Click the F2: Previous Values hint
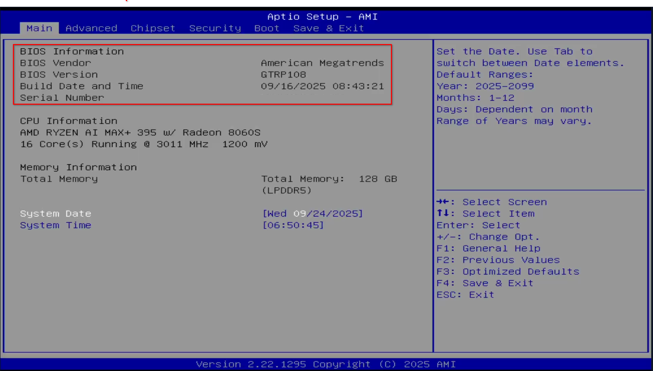 (498, 260)
